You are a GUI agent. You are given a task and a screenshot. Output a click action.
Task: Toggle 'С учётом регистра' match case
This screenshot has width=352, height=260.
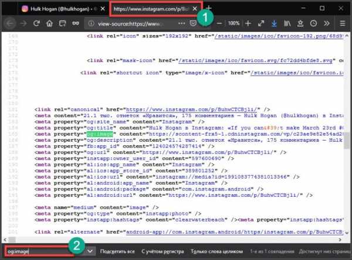coord(163,251)
